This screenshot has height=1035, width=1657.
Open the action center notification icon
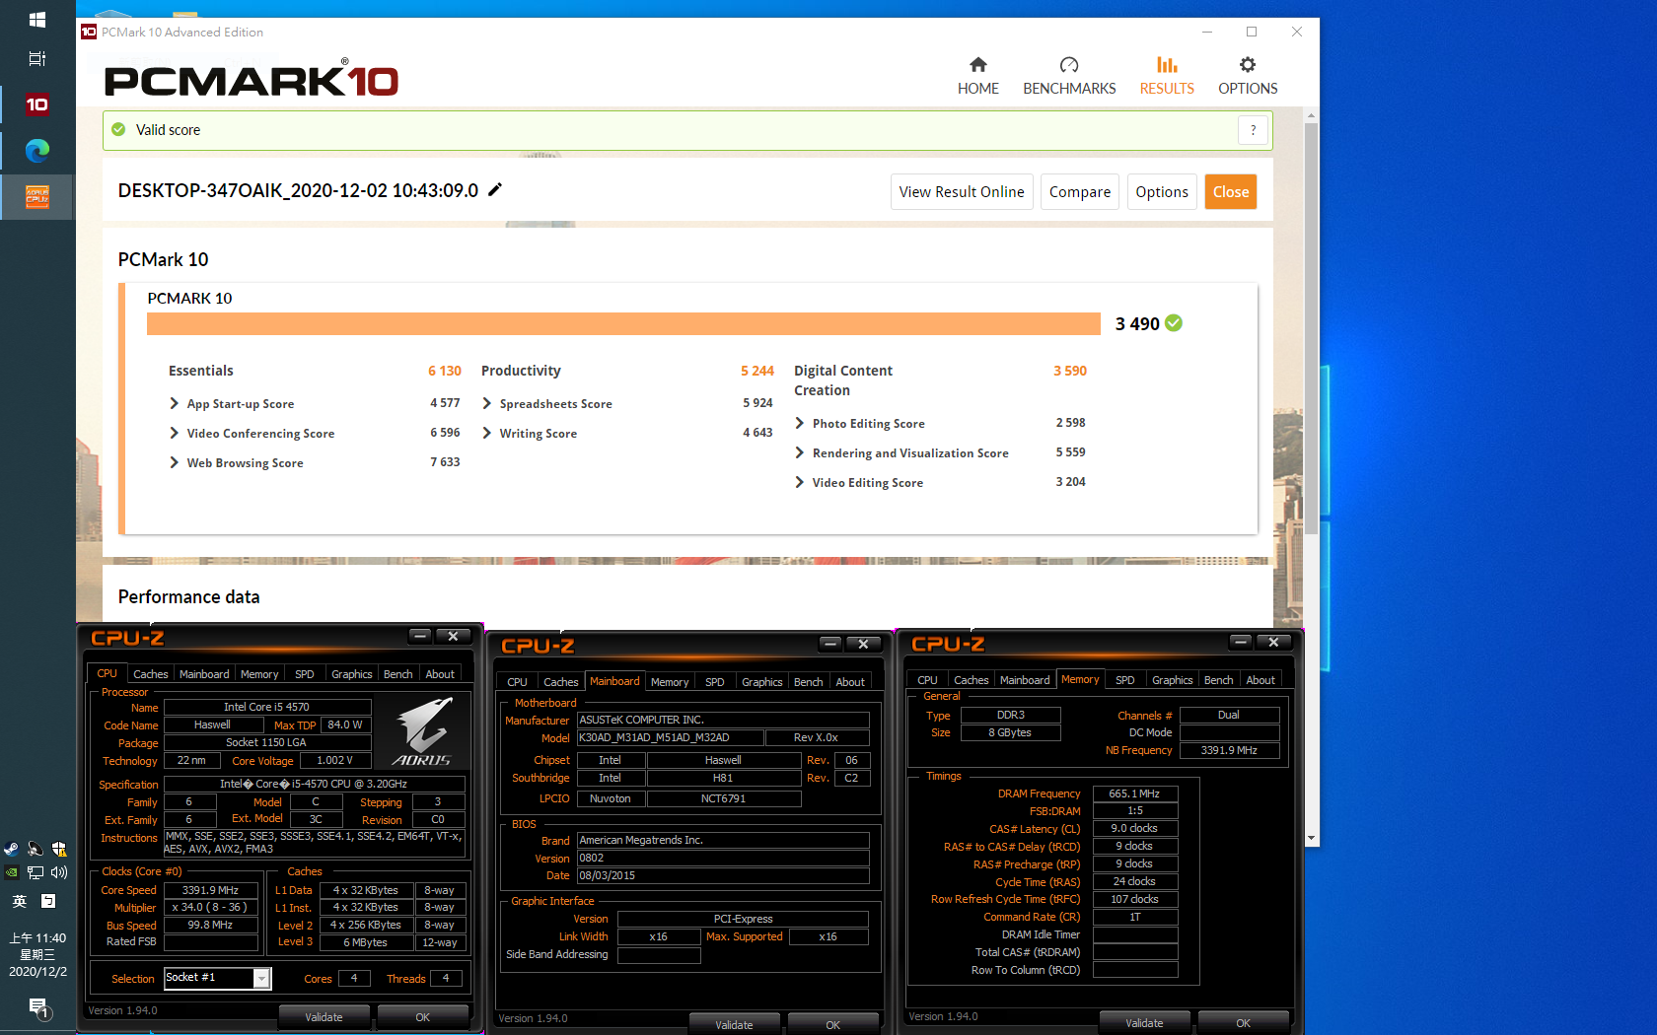(38, 1007)
